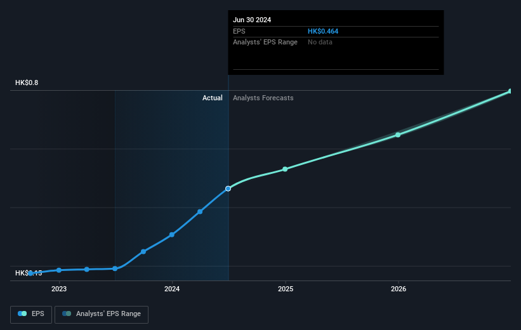The image size is (521, 330).
Task: Click the EPS data point at 2024
Action: (x=172, y=235)
